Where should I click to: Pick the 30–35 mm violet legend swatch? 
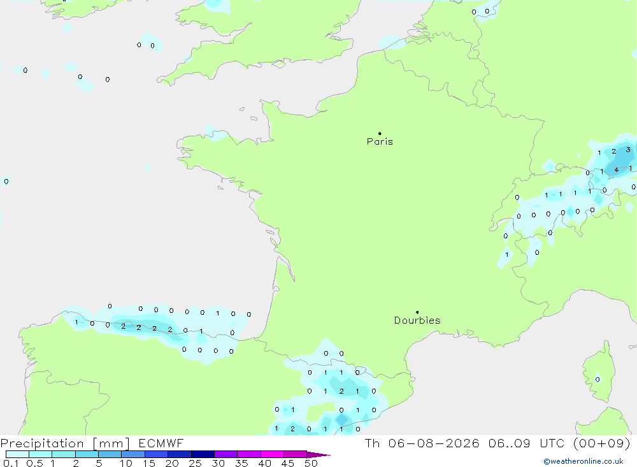[x=226, y=454]
